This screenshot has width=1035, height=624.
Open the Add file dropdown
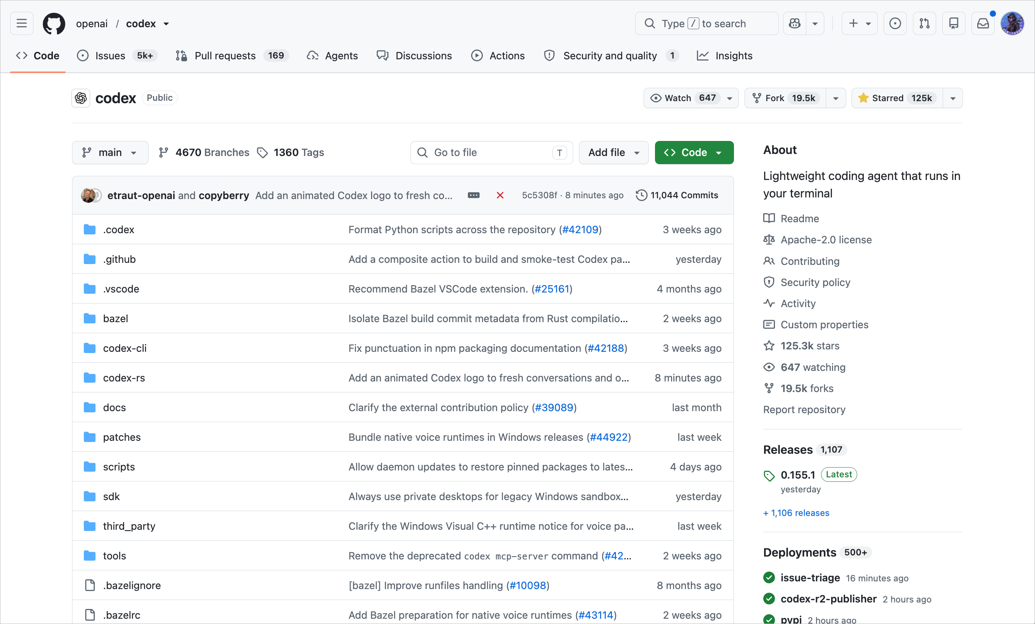pyautogui.click(x=613, y=152)
